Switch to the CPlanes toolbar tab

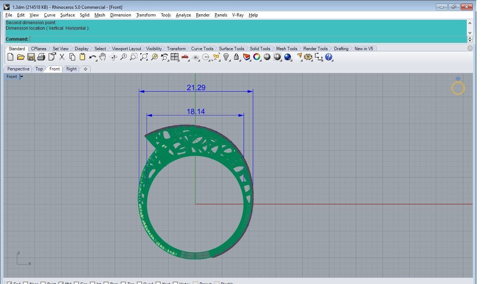coord(38,48)
